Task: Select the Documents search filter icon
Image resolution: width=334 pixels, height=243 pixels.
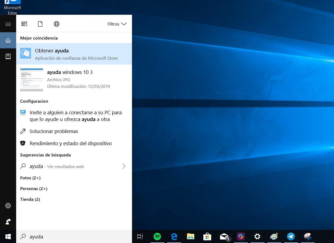Action: point(40,24)
